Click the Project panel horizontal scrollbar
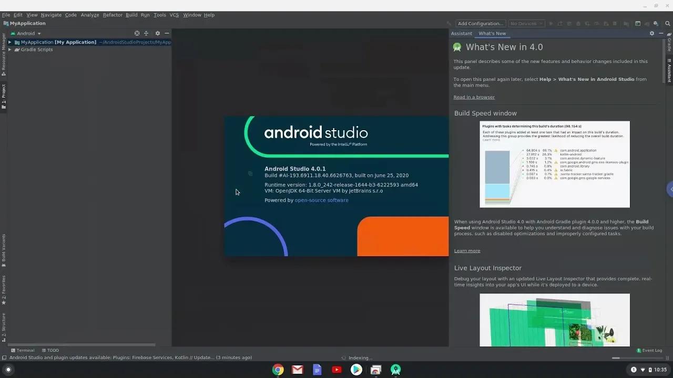673x378 pixels. [81, 345]
